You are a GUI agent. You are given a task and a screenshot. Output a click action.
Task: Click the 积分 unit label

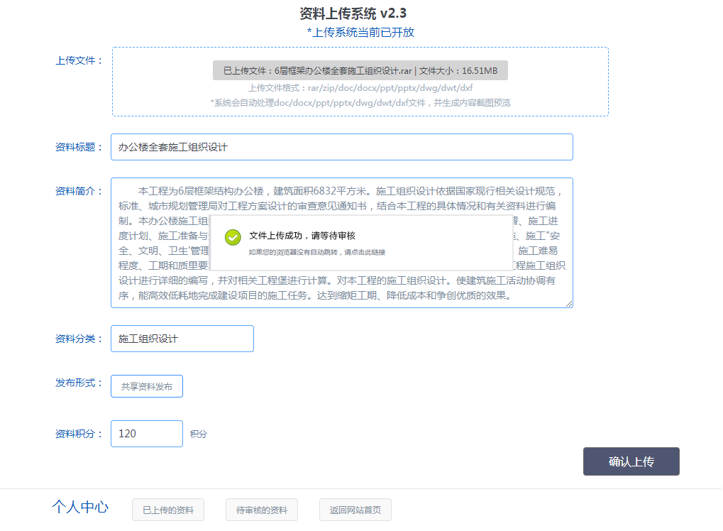coord(198,434)
